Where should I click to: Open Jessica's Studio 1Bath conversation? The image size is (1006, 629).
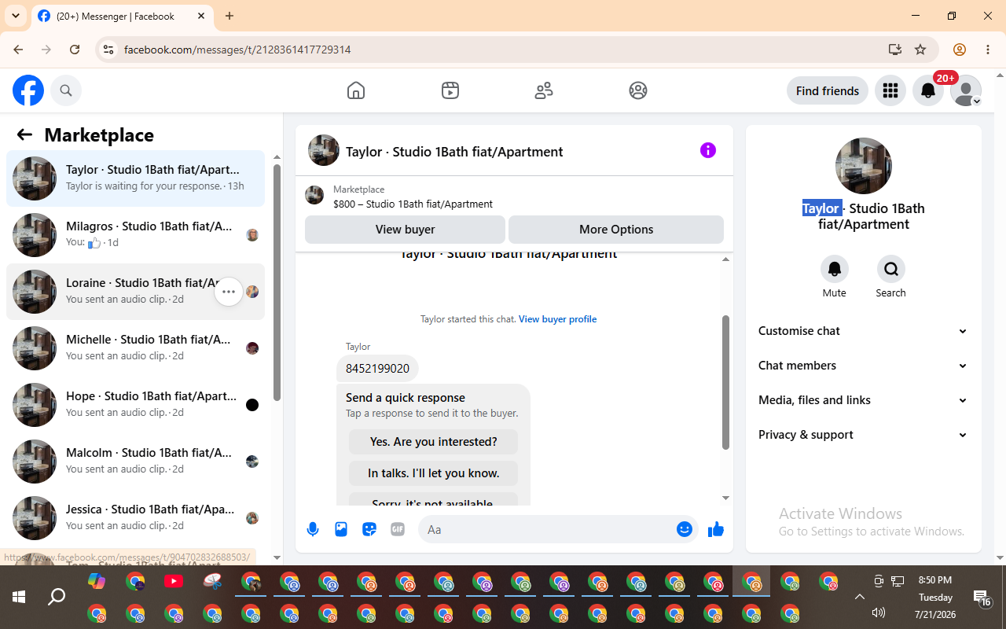tap(135, 518)
